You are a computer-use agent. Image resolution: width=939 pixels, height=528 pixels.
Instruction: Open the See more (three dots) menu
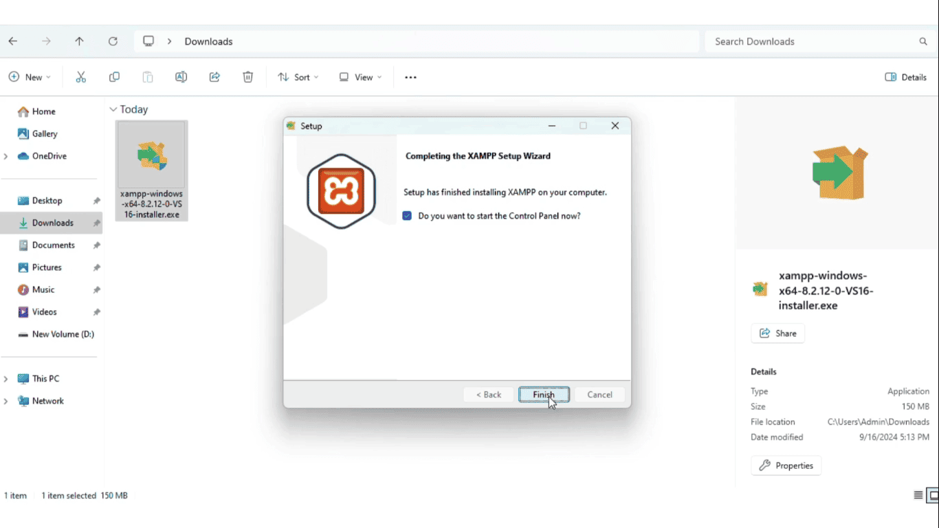[x=410, y=78]
